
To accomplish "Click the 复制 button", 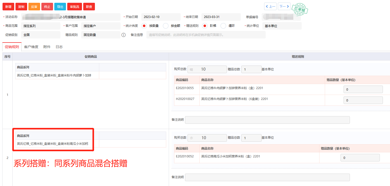I will pos(21,7).
